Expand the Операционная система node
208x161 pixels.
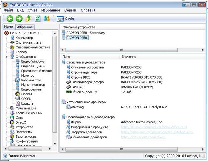click(x=6, y=47)
